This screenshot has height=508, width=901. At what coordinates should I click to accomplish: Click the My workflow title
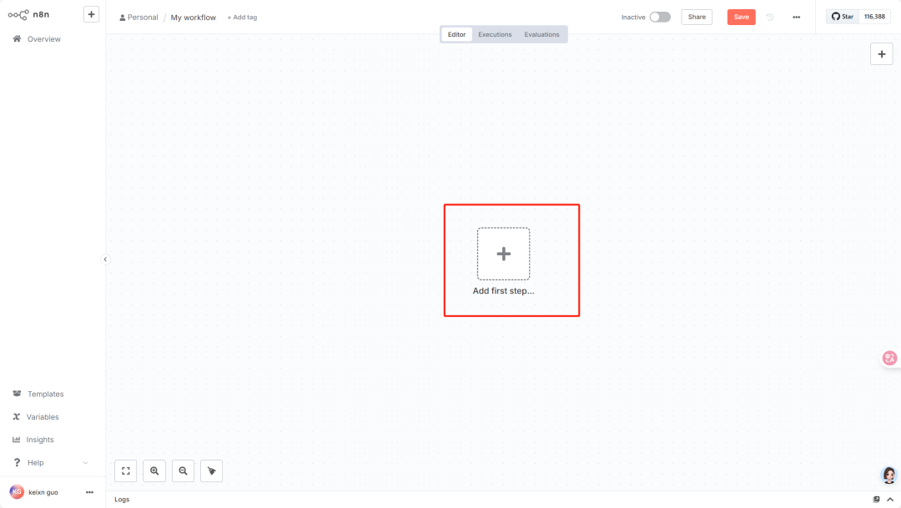tap(193, 18)
